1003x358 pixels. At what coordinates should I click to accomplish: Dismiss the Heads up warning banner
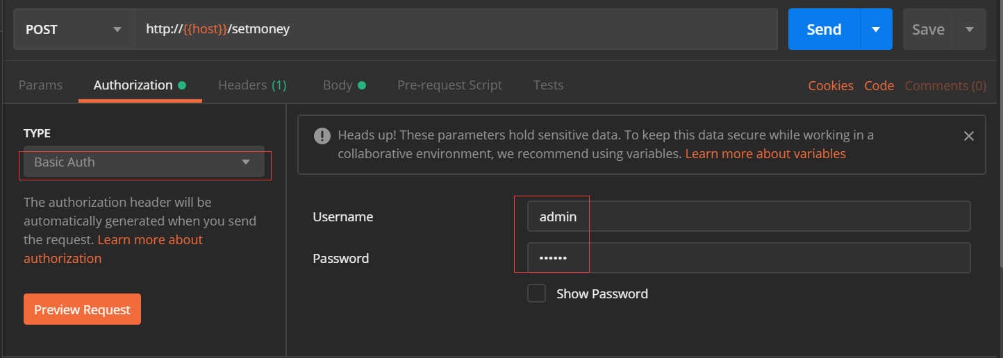[968, 136]
